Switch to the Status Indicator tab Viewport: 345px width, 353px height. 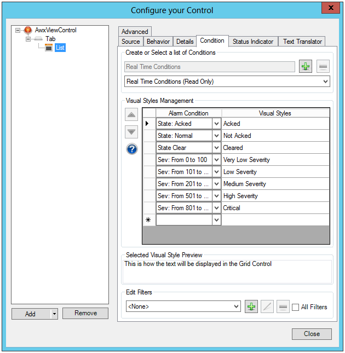click(x=252, y=42)
